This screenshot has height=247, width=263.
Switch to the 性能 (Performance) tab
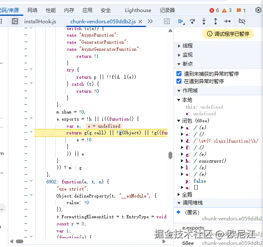pos(51,10)
